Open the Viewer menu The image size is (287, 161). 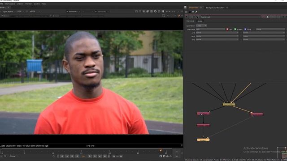click(20, 4)
